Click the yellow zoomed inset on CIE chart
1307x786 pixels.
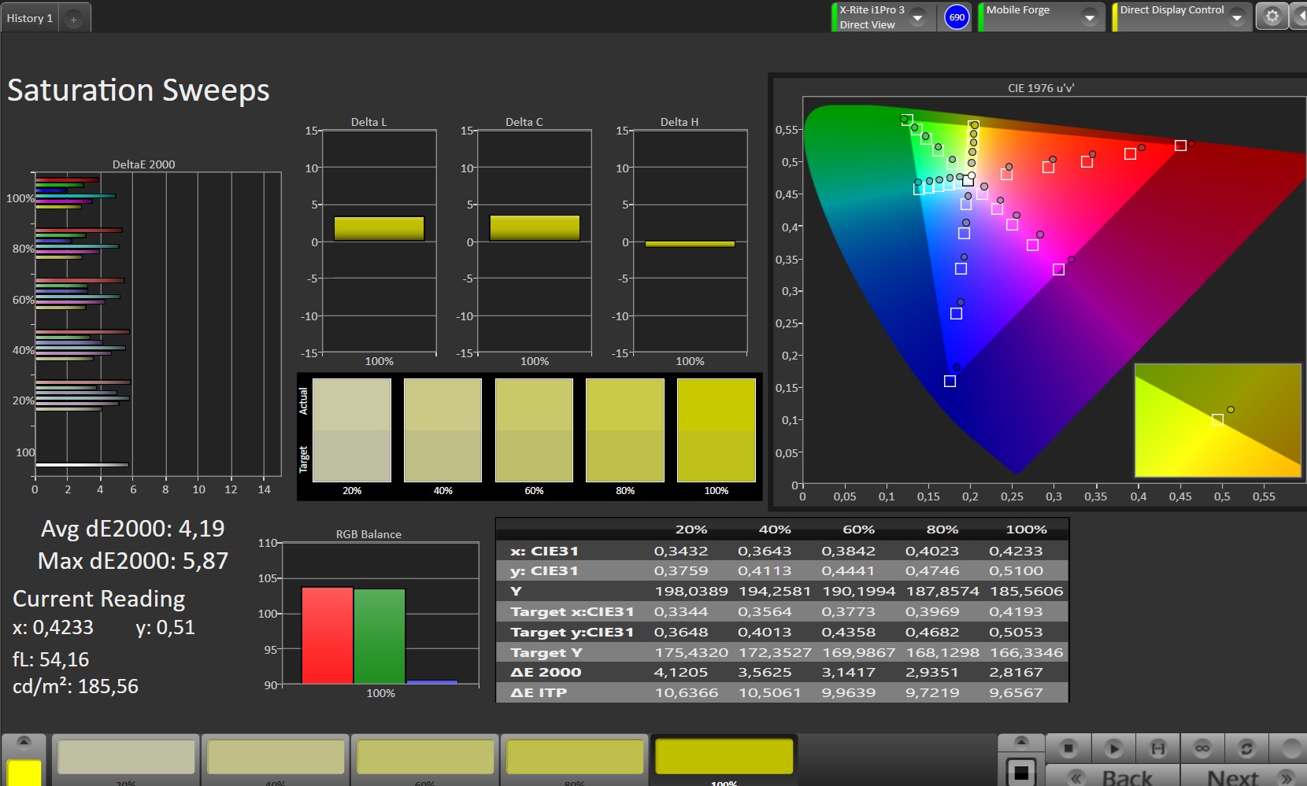[1217, 420]
